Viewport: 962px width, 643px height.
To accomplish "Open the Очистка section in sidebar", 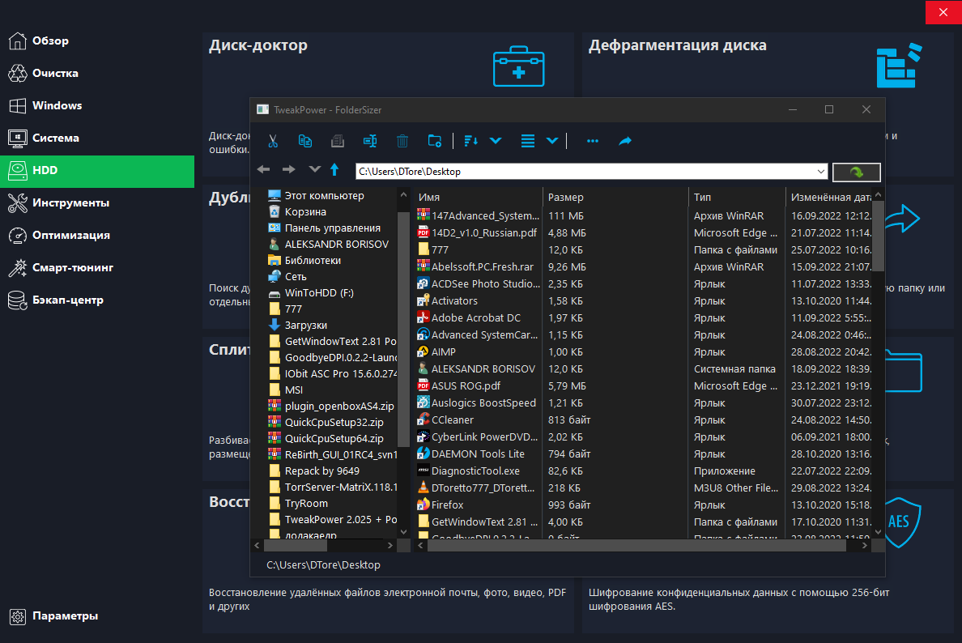I will 97,73.
